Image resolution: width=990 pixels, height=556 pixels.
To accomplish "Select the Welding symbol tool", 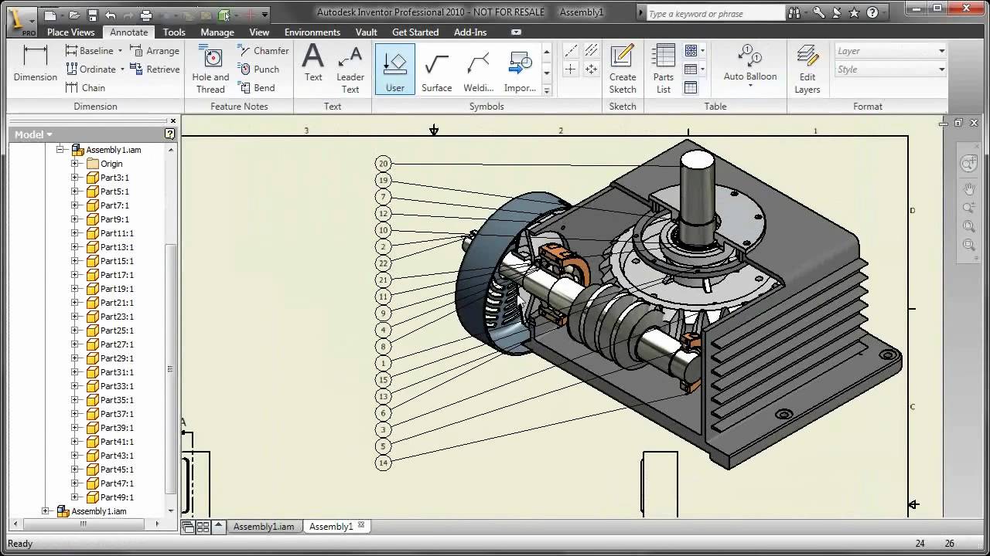I will tap(479, 69).
